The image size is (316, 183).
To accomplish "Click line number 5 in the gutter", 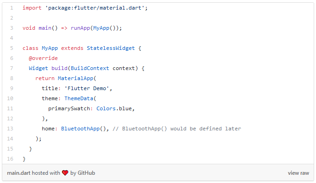I will 11,48.
